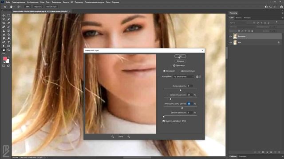Select the Paint Bucket tool
Screen dimensions: 284x159
pyautogui.click(x=8, y=34)
